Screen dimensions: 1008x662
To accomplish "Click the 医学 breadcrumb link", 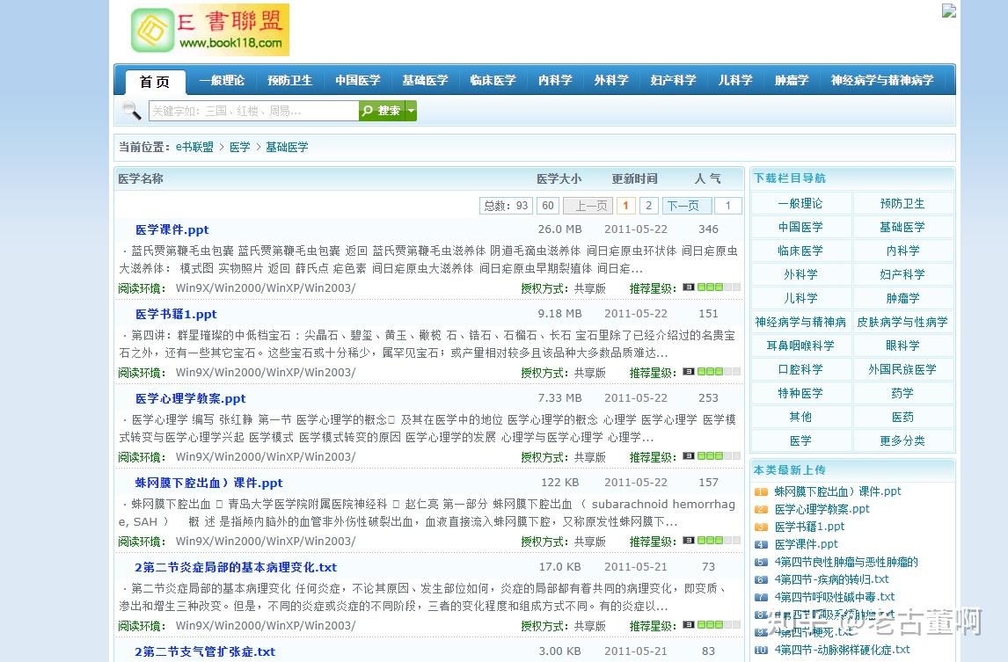I will (240, 147).
